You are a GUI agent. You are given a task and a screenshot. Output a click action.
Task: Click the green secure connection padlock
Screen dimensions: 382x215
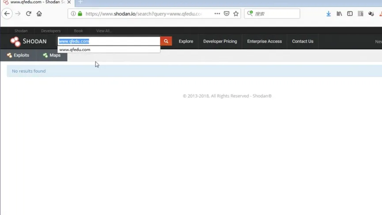(80, 14)
